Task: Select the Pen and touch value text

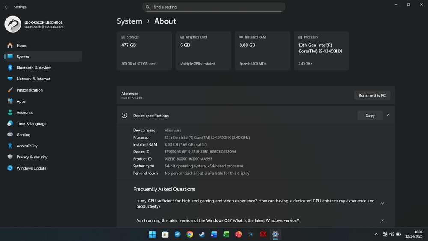Action: pyautogui.click(x=207, y=173)
